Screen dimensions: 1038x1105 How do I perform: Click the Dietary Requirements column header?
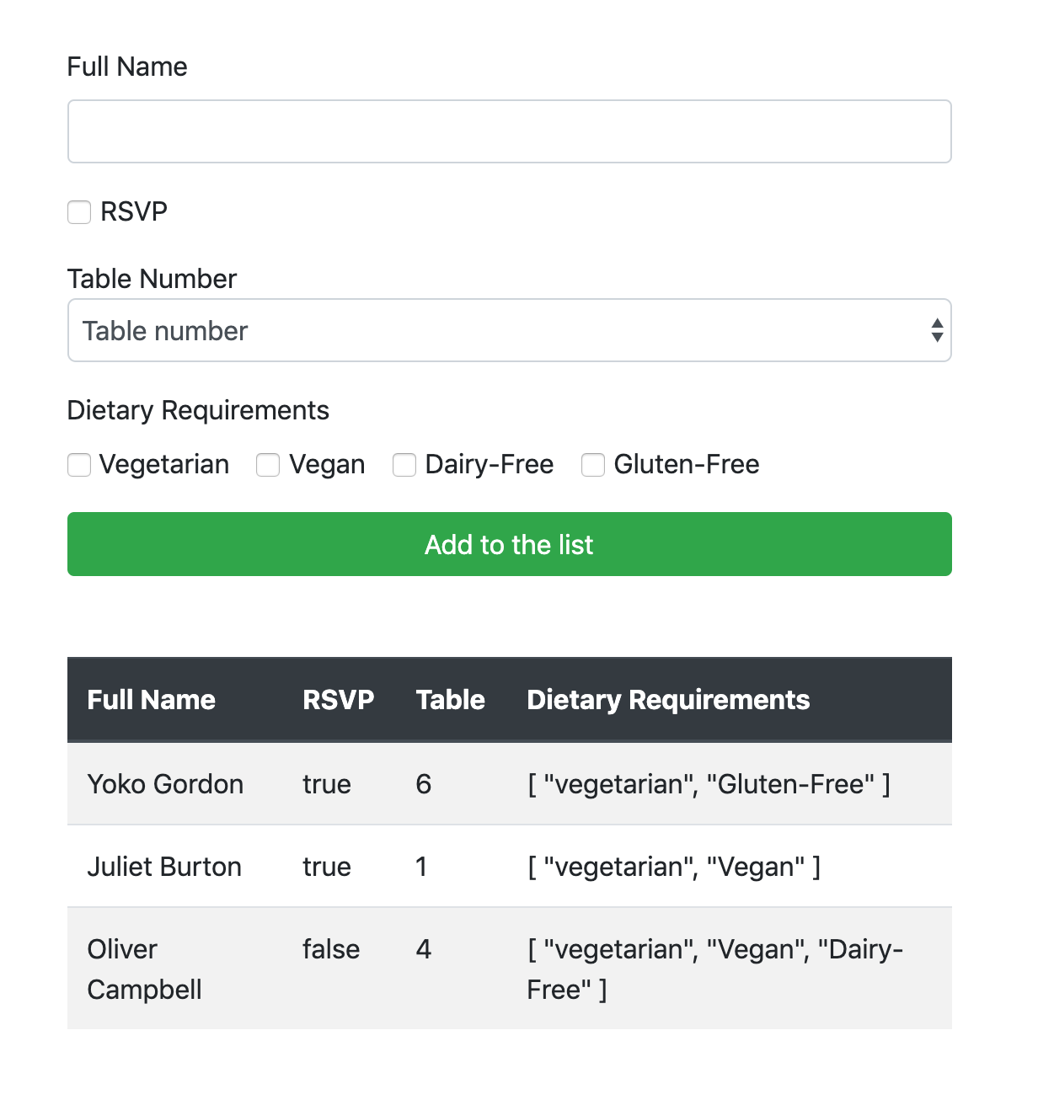(x=668, y=700)
